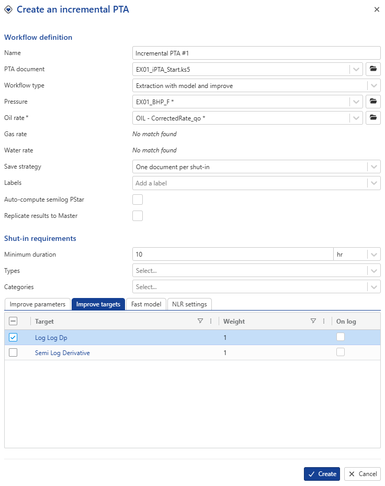Toggle Replicate results to Master checkbox
The image size is (385, 486).
click(x=138, y=216)
